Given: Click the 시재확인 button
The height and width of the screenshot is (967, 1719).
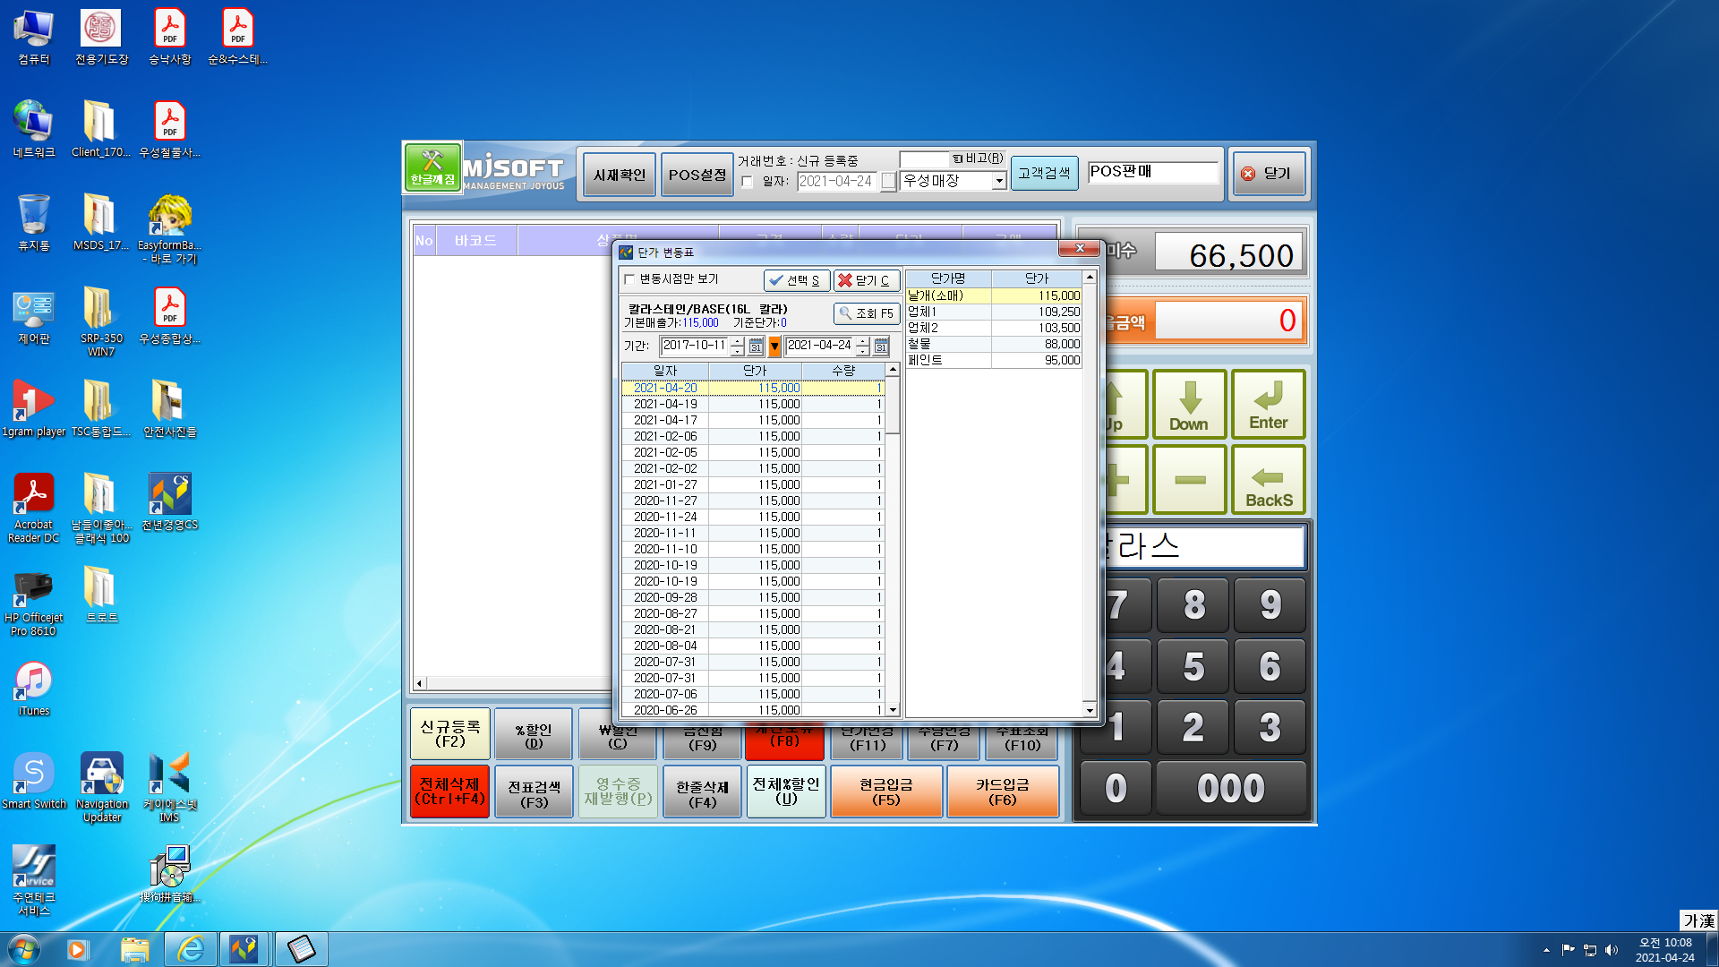Looking at the screenshot, I should click(619, 175).
